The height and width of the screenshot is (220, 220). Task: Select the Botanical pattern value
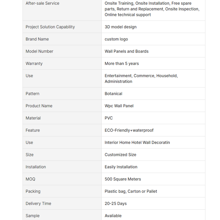113,94
